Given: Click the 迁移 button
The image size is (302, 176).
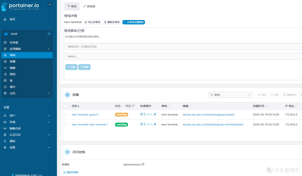Looking at the screenshot, I should pos(71,67).
